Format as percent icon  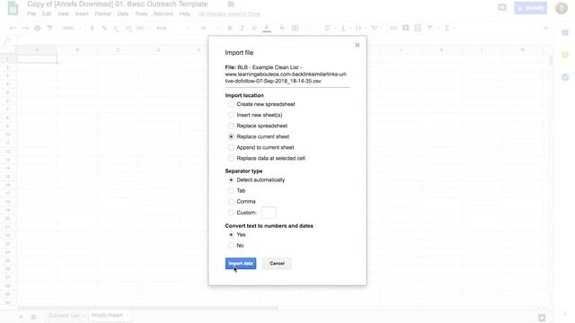pyautogui.click(x=104, y=28)
